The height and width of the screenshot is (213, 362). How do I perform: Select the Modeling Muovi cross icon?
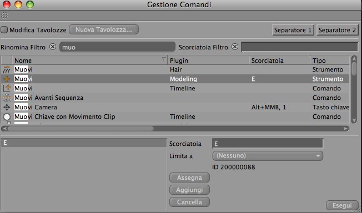[x=7, y=79]
